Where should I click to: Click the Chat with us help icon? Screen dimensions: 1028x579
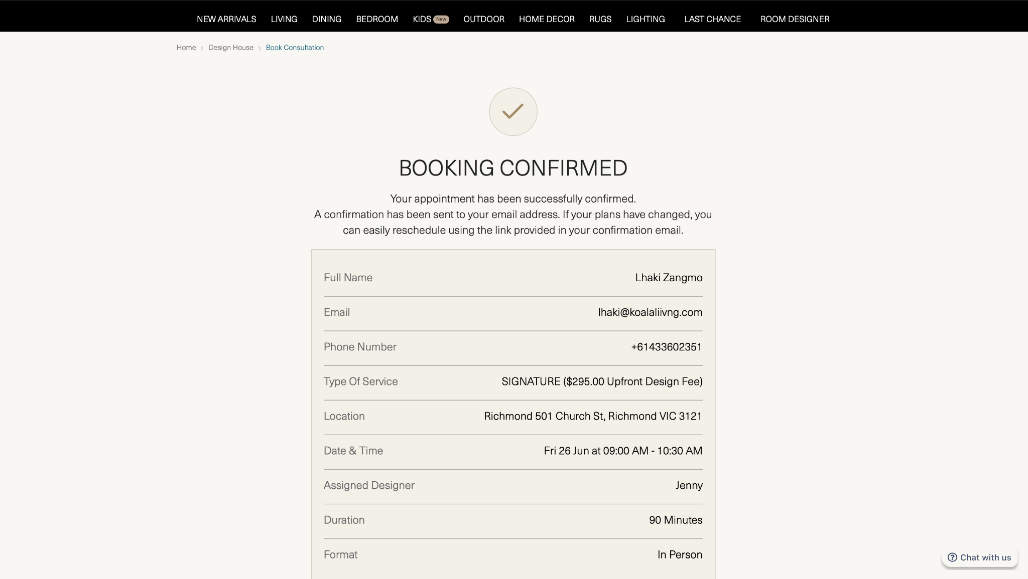click(x=952, y=557)
